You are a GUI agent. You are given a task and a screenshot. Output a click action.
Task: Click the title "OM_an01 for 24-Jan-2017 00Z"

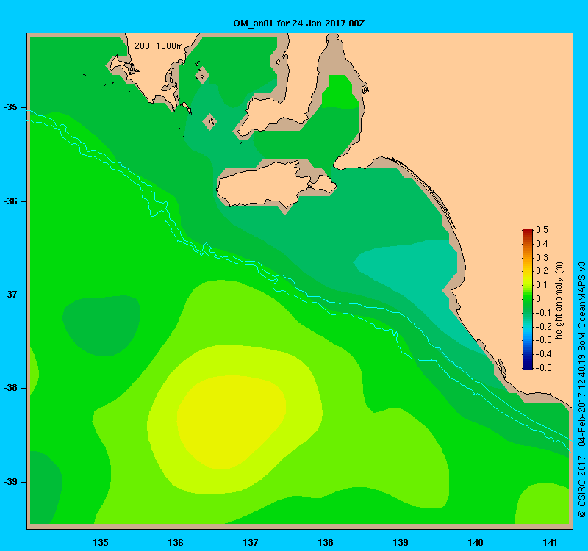[299, 24]
